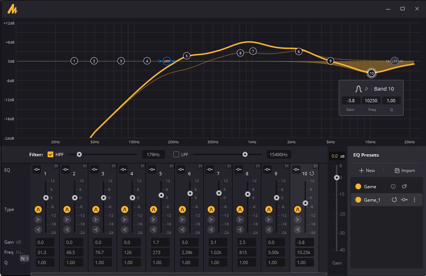
Task: Choose peak filter type on band 6
Action: pyautogui.click(x=182, y=209)
